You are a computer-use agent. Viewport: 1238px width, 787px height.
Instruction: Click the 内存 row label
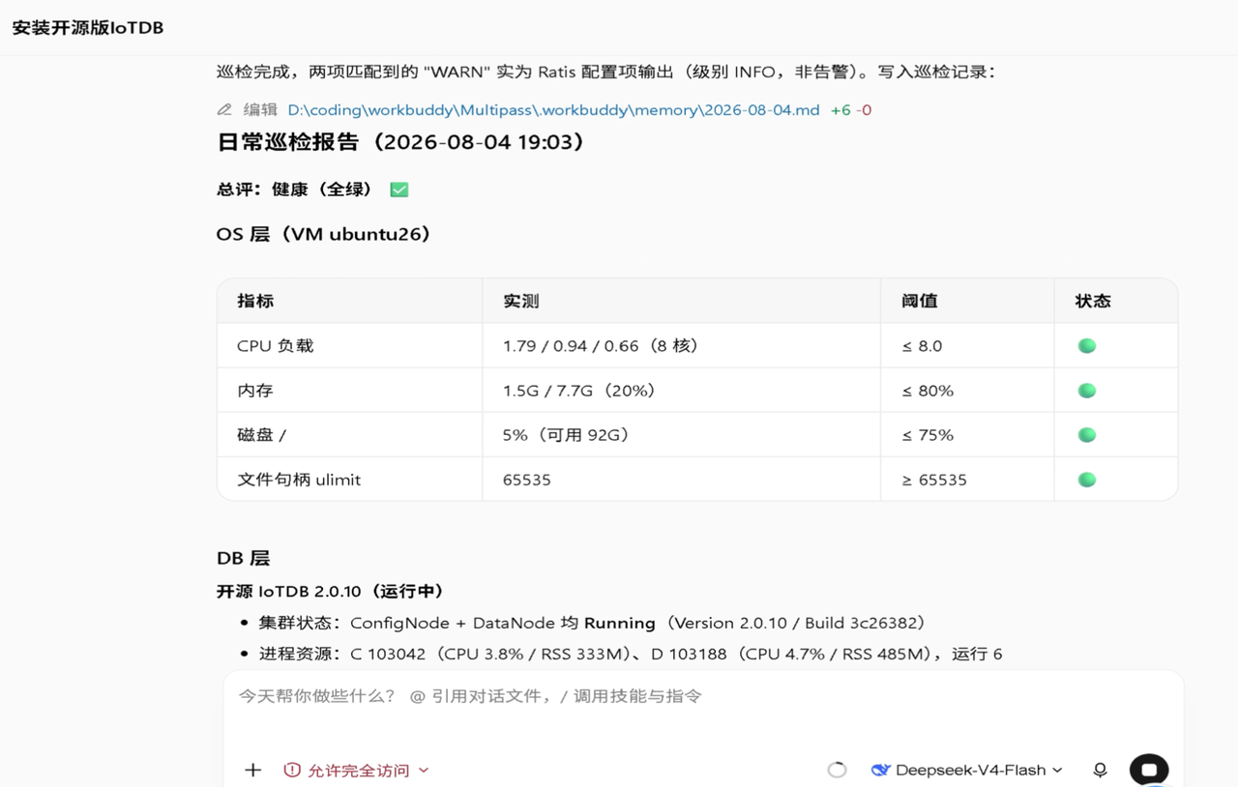255,391
